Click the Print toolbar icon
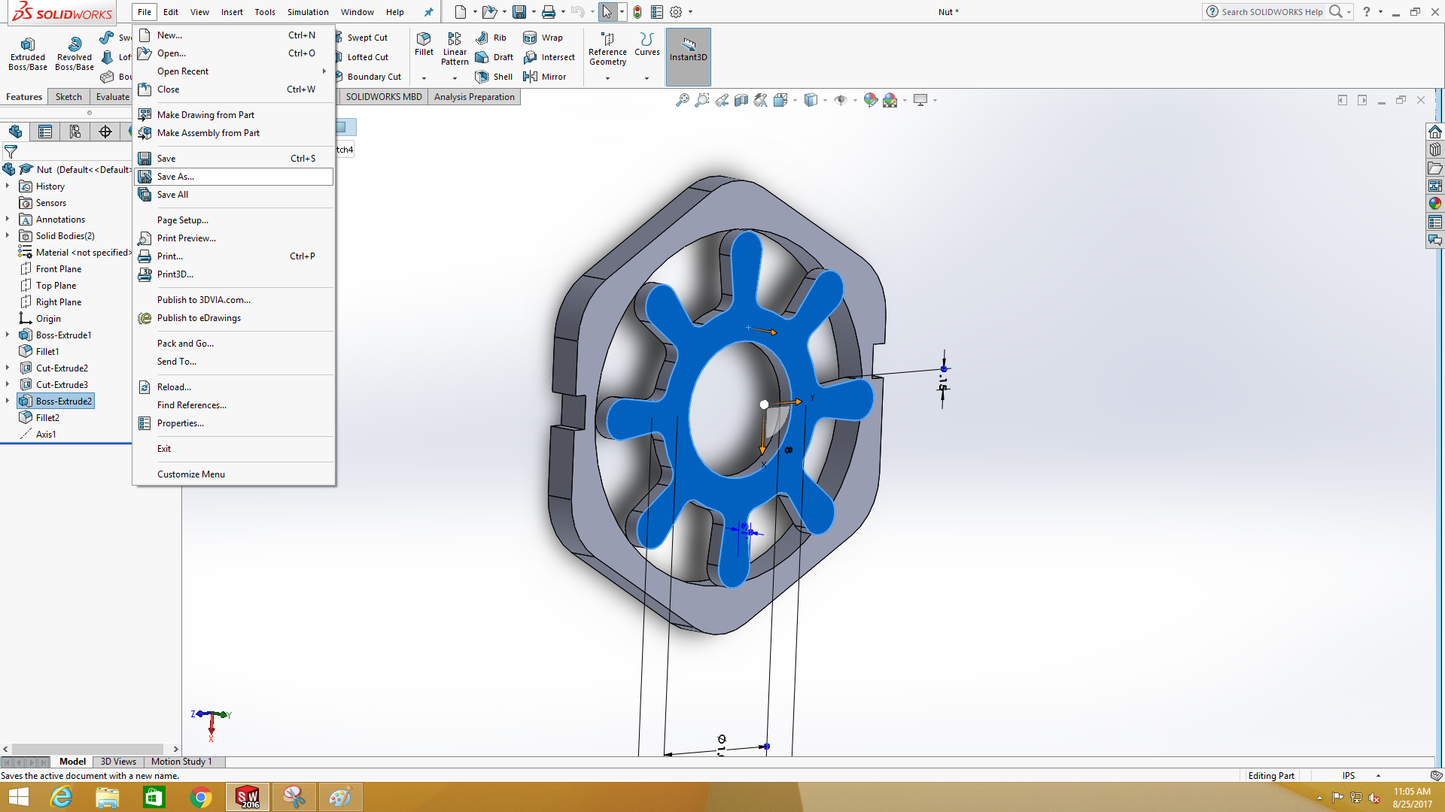Image resolution: width=1445 pixels, height=812 pixels. [549, 12]
